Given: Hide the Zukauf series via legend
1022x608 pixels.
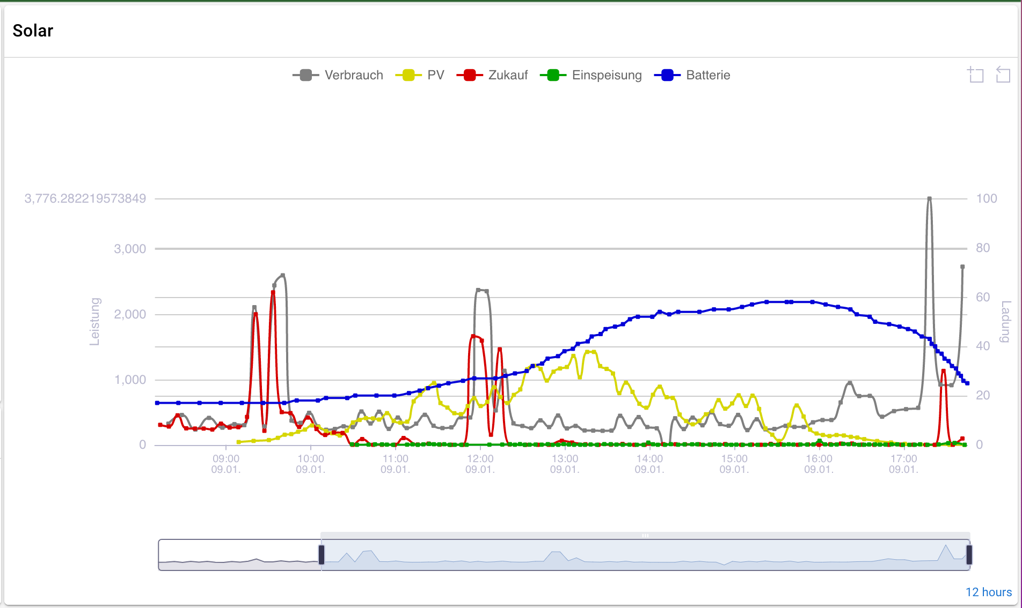Looking at the screenshot, I should click(x=492, y=75).
